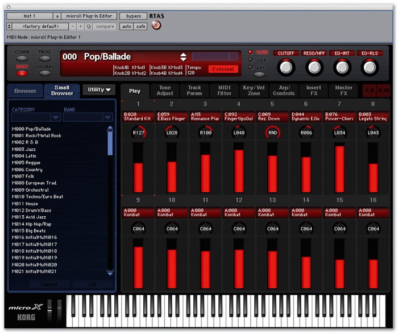Turn the RESO/HPF knob
This screenshot has height=334, width=398.
(314, 67)
